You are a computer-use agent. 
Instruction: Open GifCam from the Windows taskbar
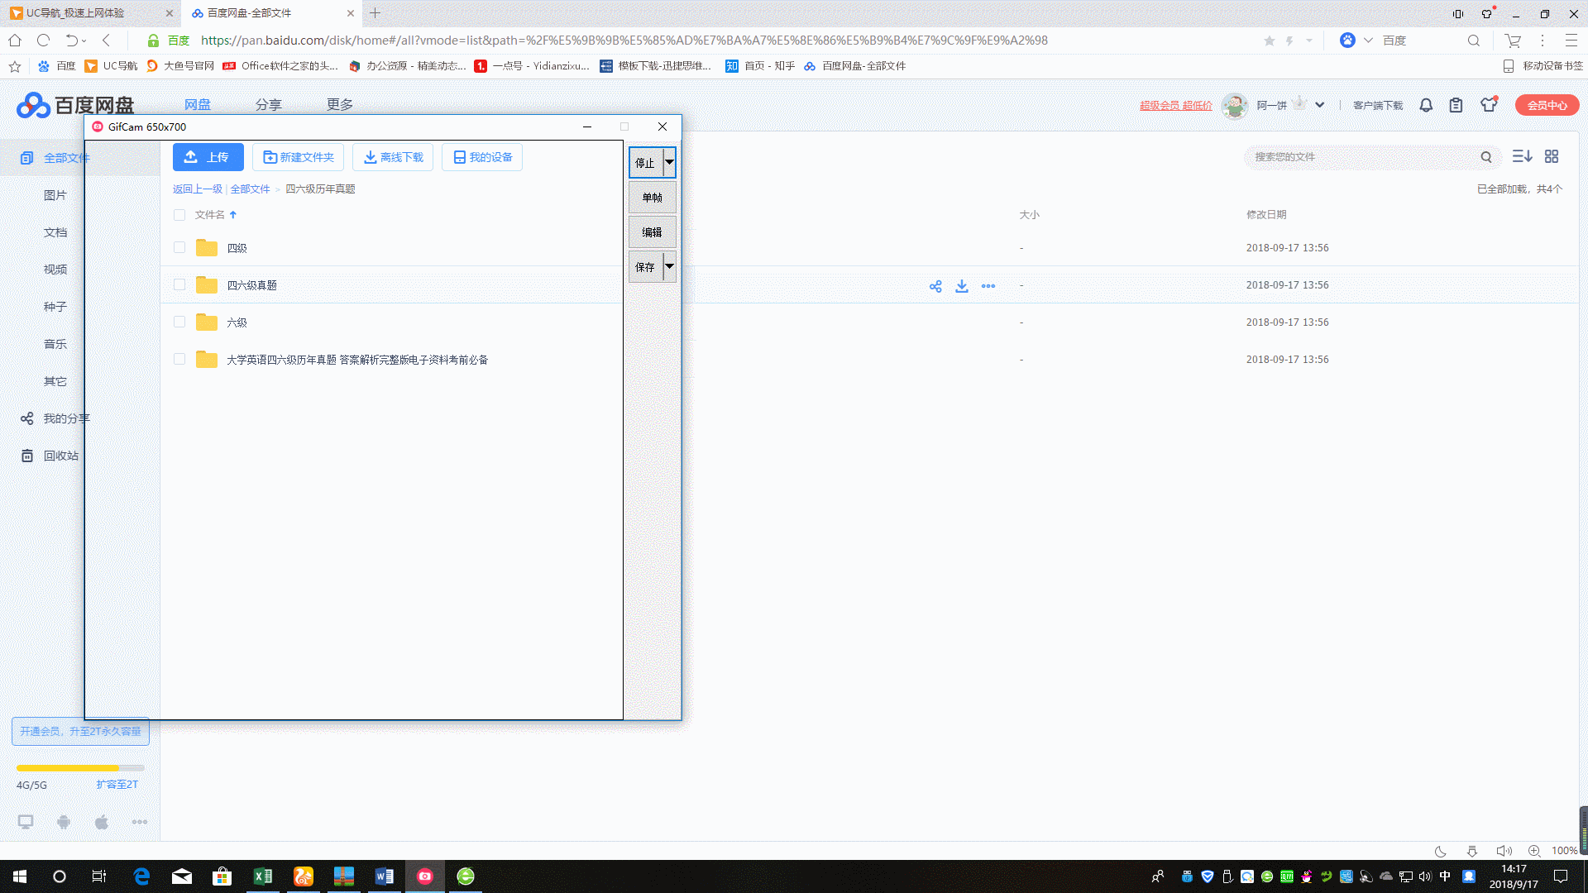[x=425, y=876]
